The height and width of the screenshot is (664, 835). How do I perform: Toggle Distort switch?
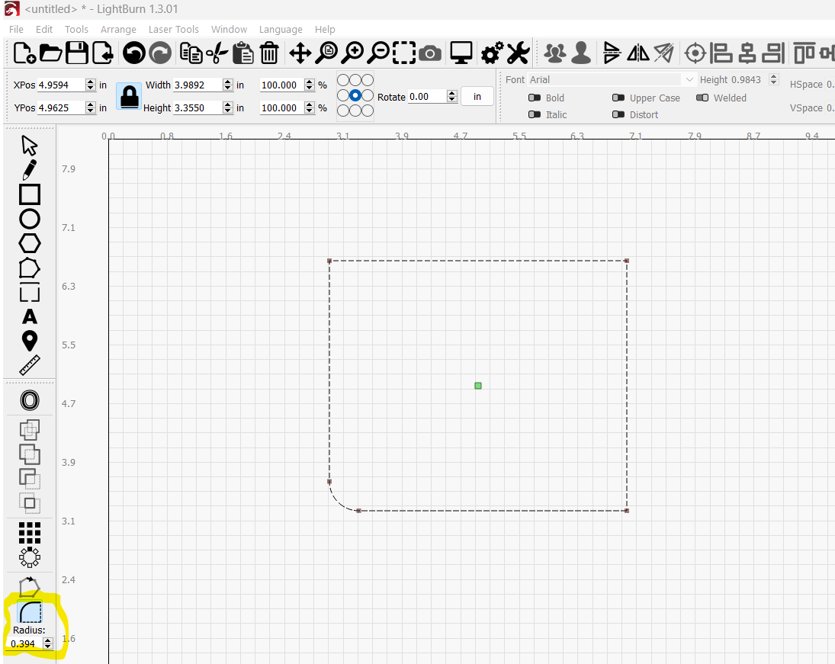click(618, 114)
